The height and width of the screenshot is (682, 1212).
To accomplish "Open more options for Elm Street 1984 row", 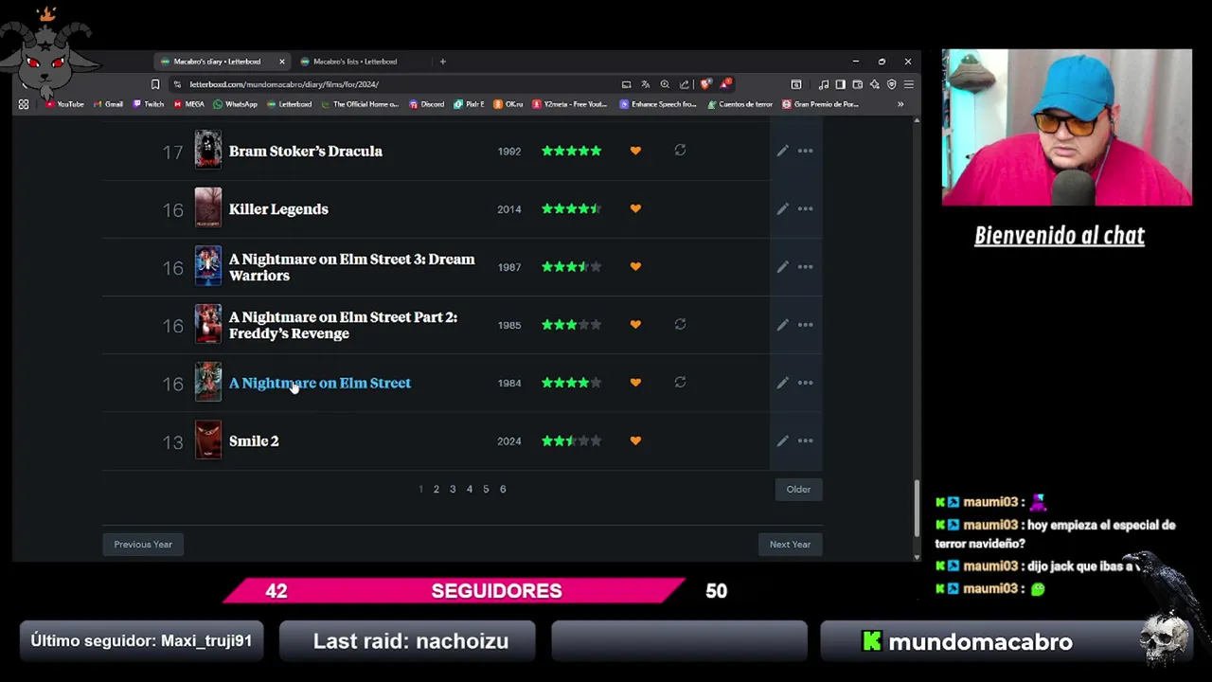I will (x=805, y=383).
